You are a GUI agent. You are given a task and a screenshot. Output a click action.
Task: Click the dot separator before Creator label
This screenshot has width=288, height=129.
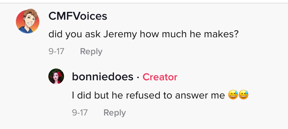click(x=138, y=77)
